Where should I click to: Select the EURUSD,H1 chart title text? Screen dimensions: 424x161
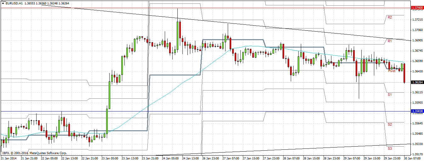(x=15, y=3)
